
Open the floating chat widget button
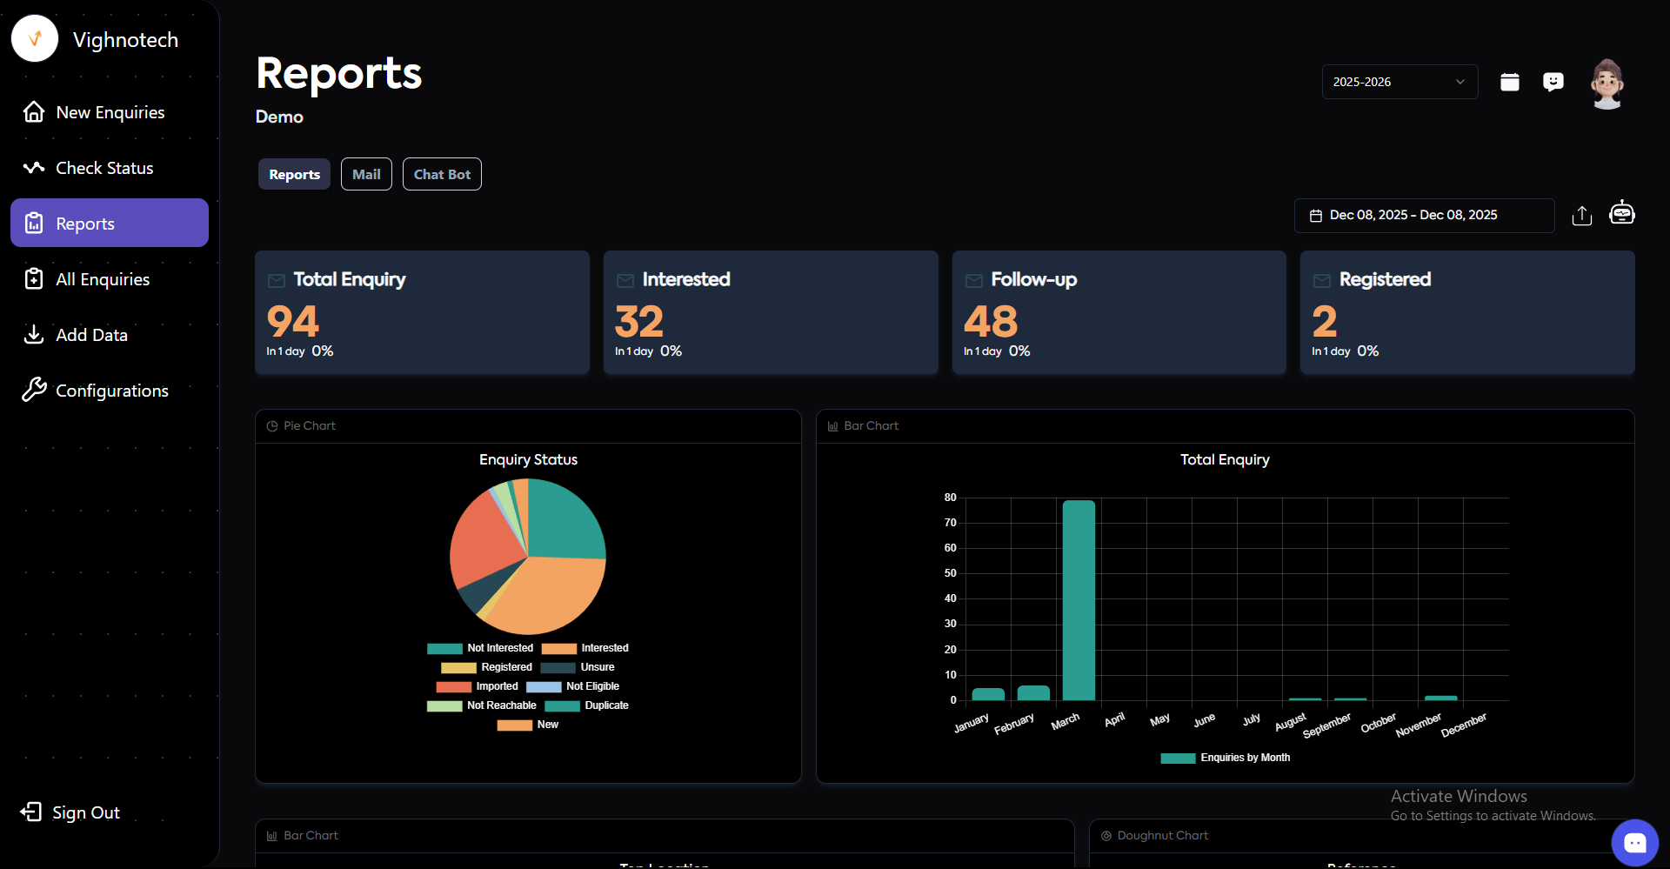(x=1634, y=842)
